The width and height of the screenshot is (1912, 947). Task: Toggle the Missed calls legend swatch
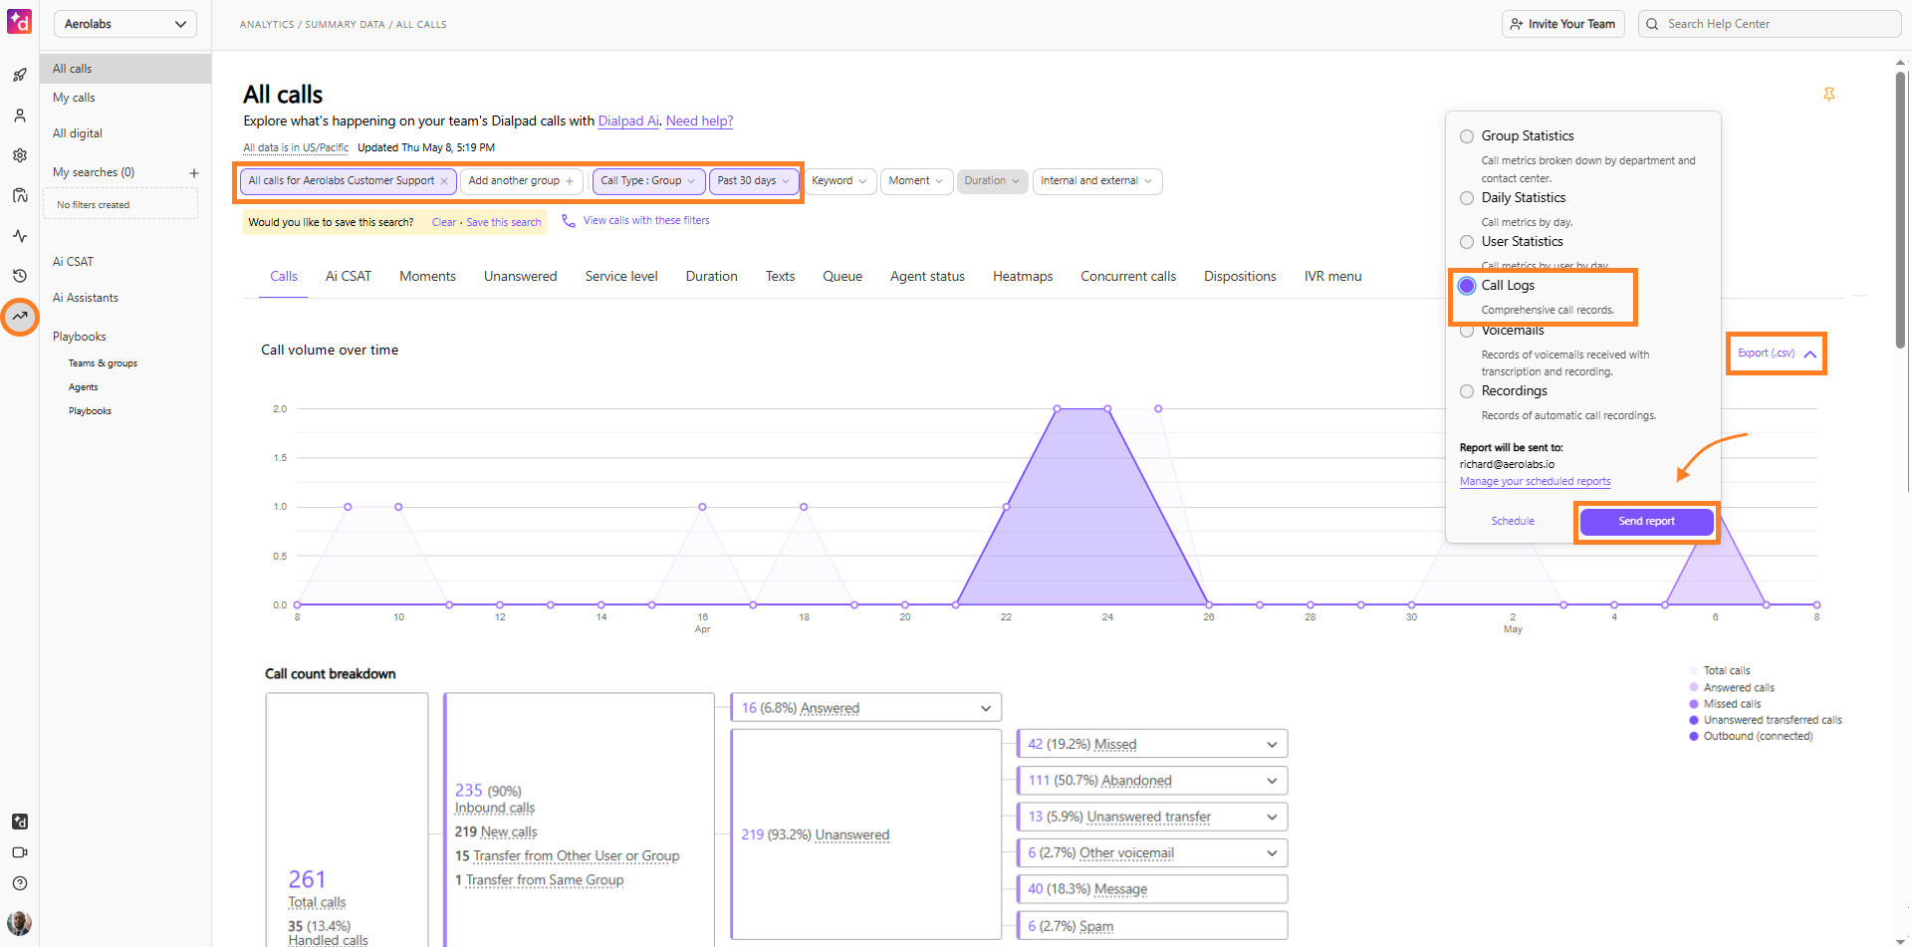[1694, 704]
